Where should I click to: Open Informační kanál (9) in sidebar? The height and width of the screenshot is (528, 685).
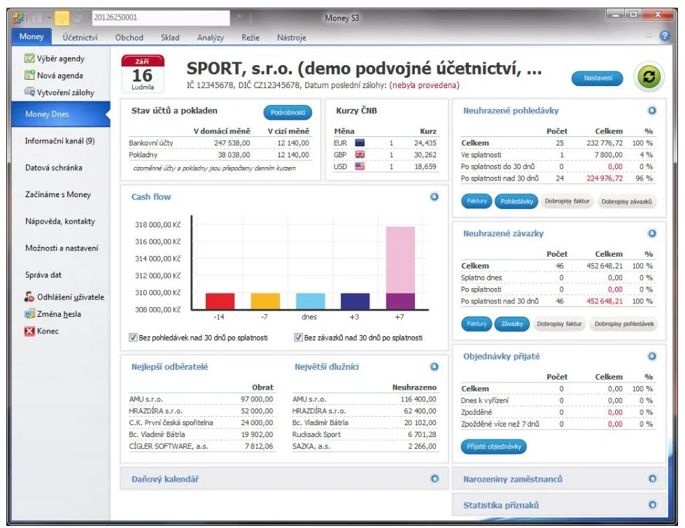tap(60, 141)
